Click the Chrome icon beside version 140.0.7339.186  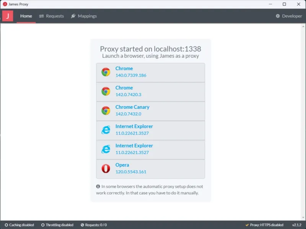point(106,72)
